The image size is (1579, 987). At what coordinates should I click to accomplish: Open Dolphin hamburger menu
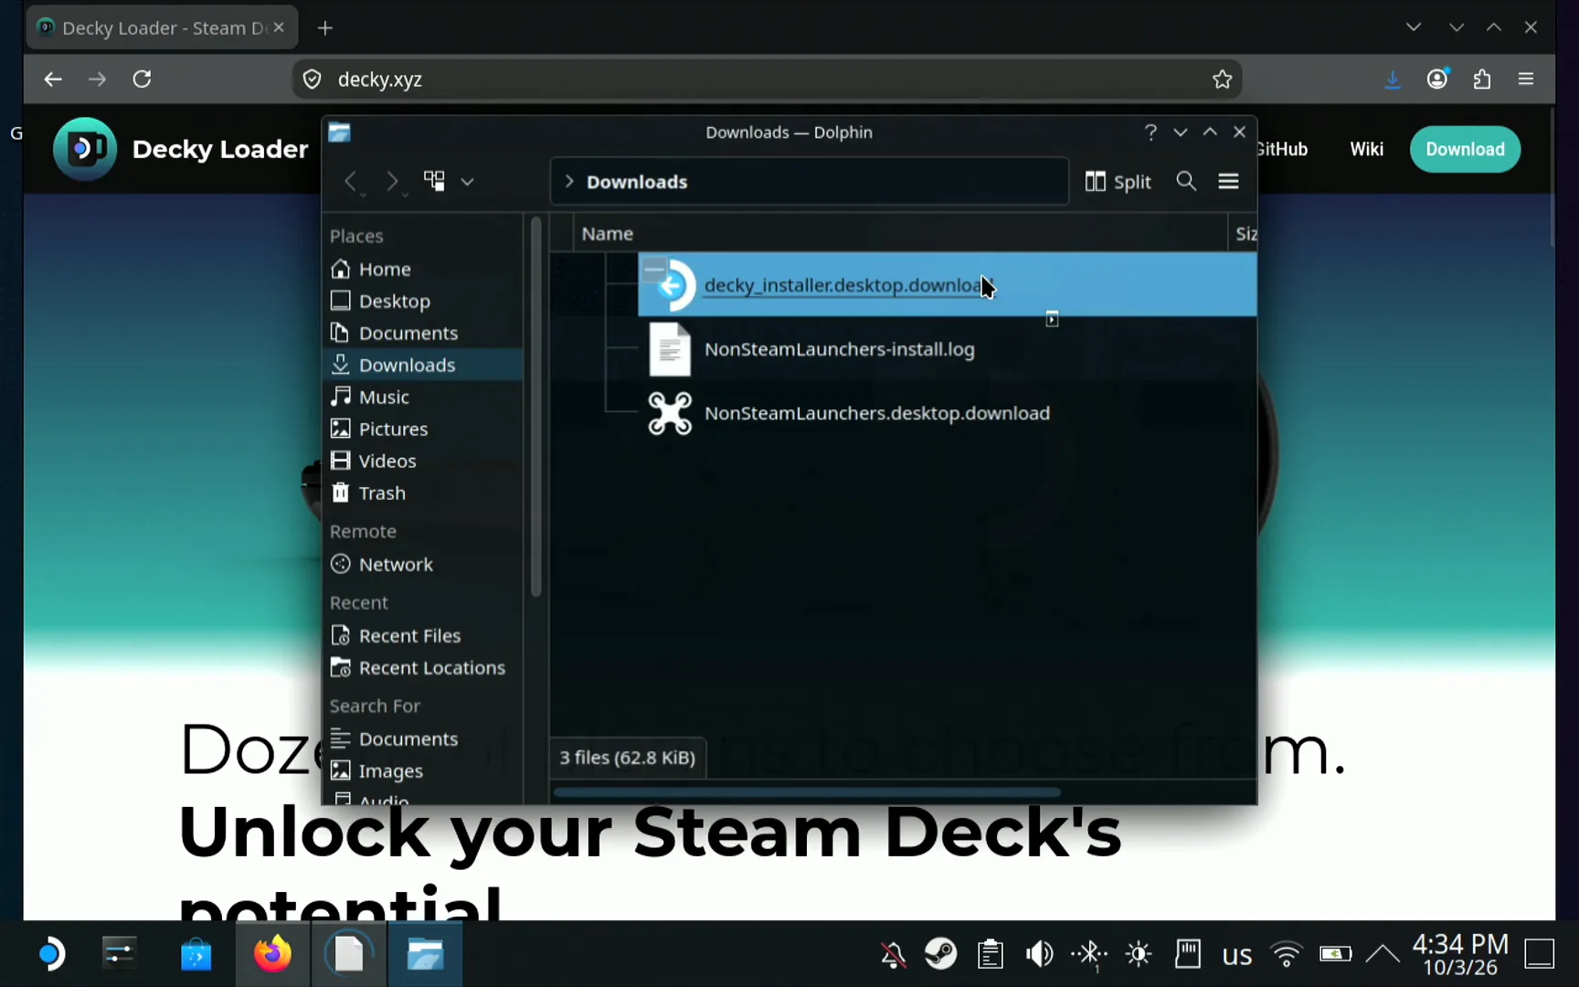pos(1228,181)
